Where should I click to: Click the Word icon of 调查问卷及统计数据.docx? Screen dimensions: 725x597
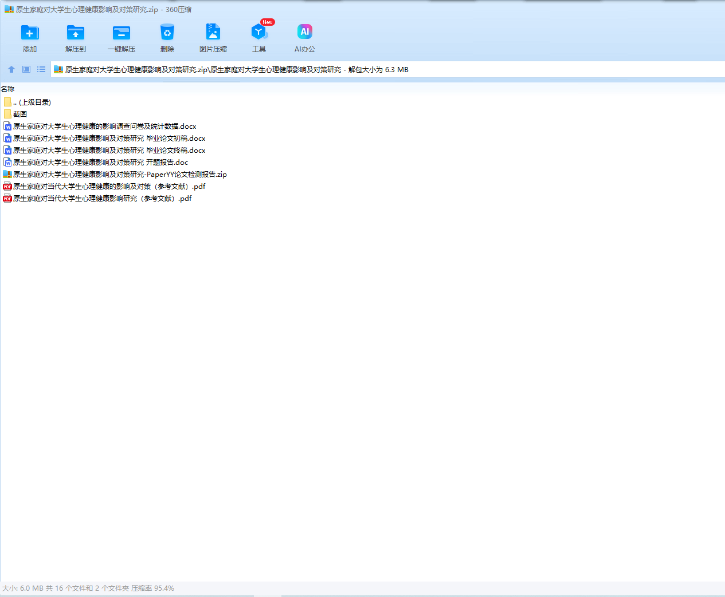coord(7,126)
